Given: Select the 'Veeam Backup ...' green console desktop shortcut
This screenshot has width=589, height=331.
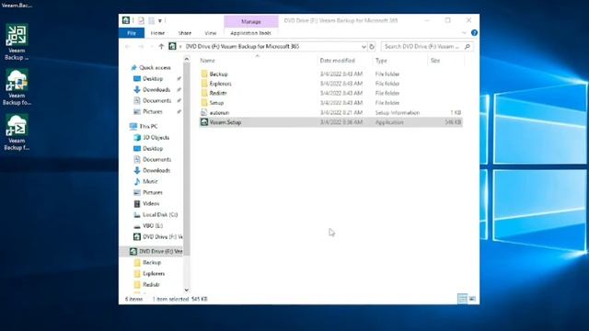Looking at the screenshot, I should [x=17, y=42].
